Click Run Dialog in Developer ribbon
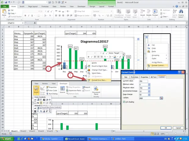Viewport: 189px width, 141px height. 52,94
